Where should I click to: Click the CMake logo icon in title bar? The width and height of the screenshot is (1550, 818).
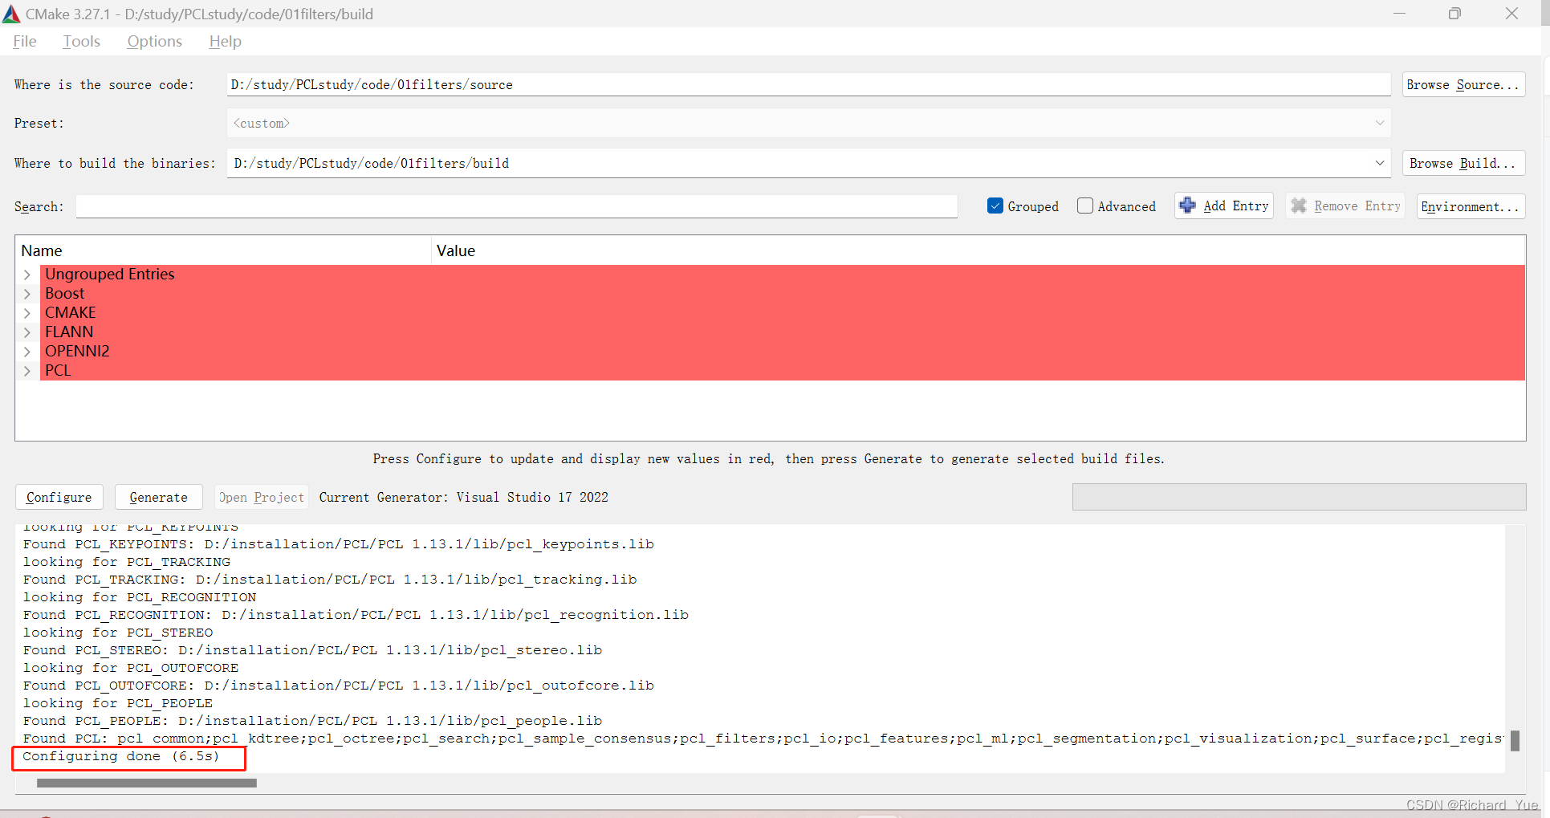[11, 14]
